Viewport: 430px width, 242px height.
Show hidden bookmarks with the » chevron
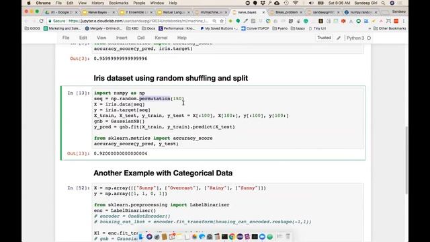[370, 28]
